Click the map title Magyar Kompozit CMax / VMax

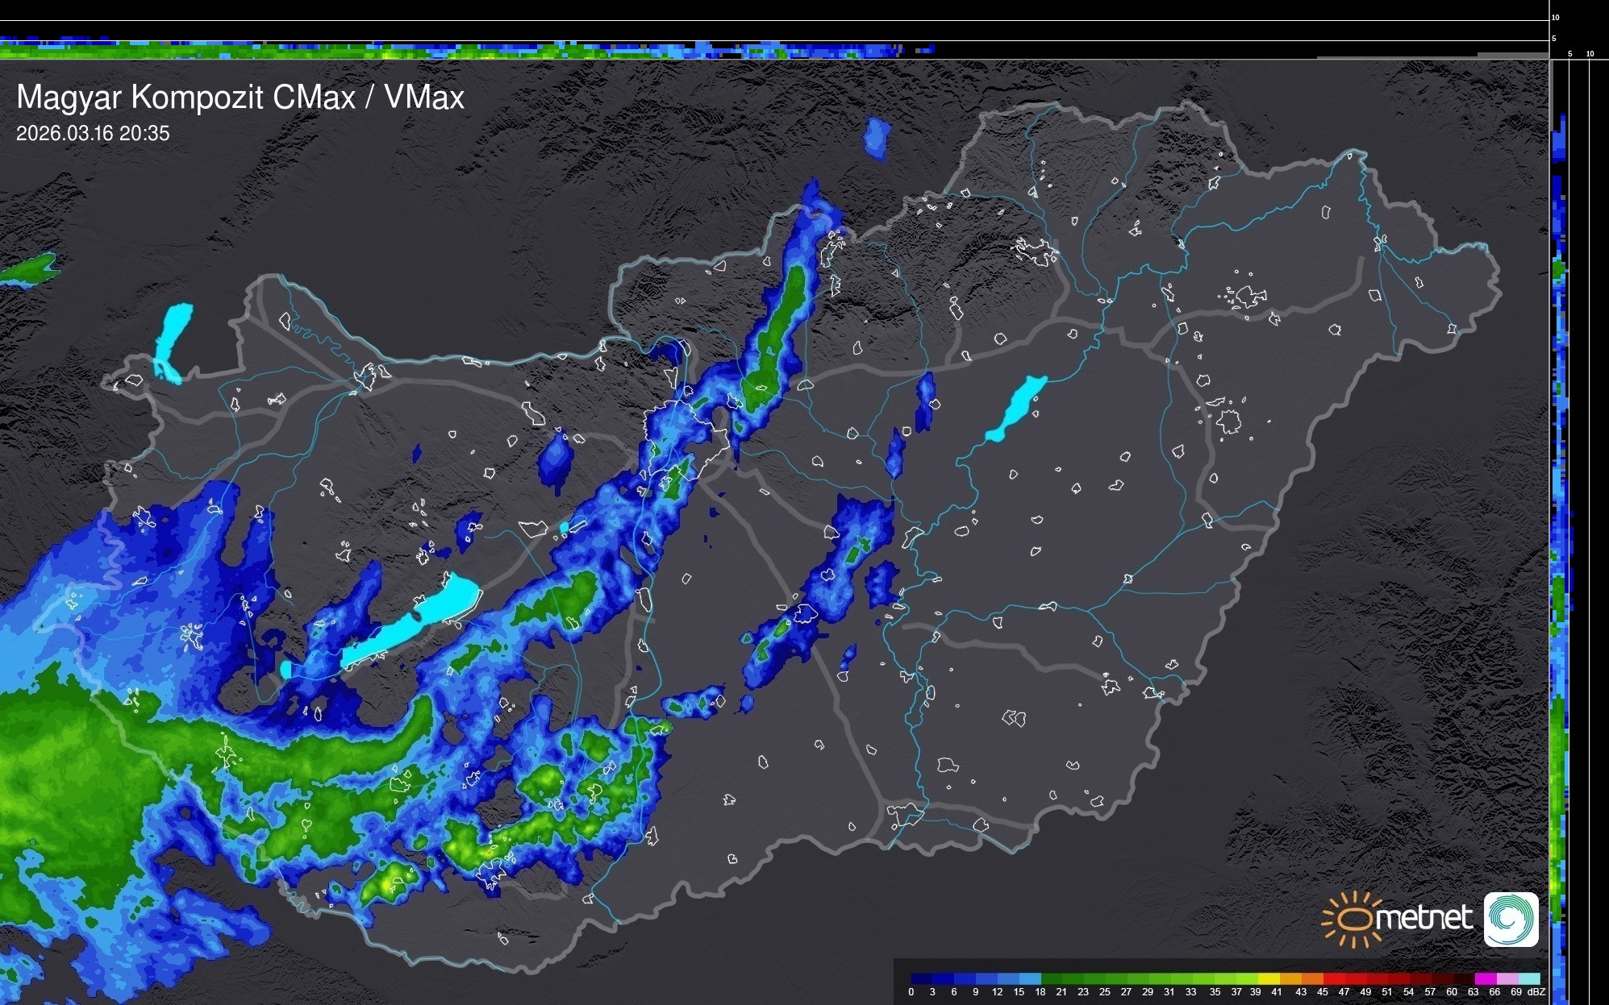click(x=240, y=98)
